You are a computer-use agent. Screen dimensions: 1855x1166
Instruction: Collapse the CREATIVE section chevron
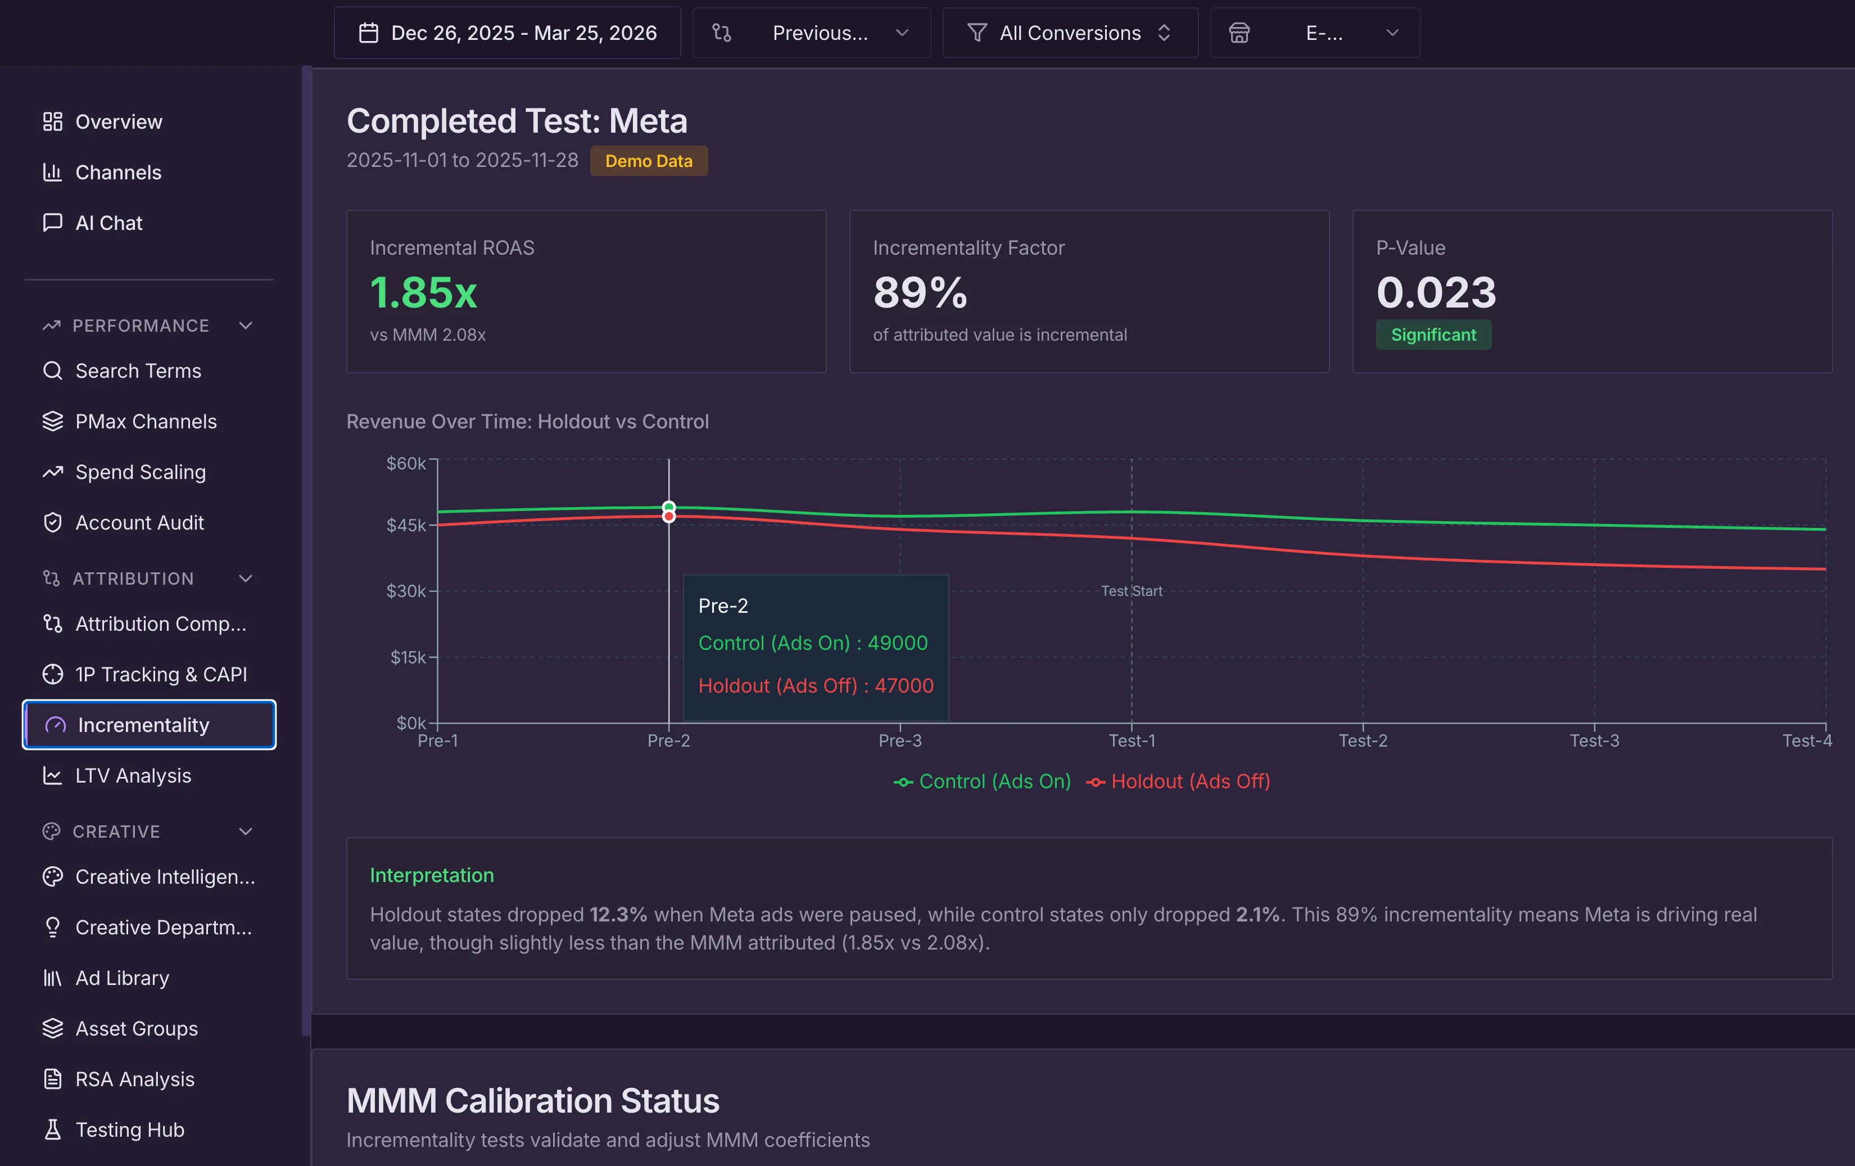[246, 831]
